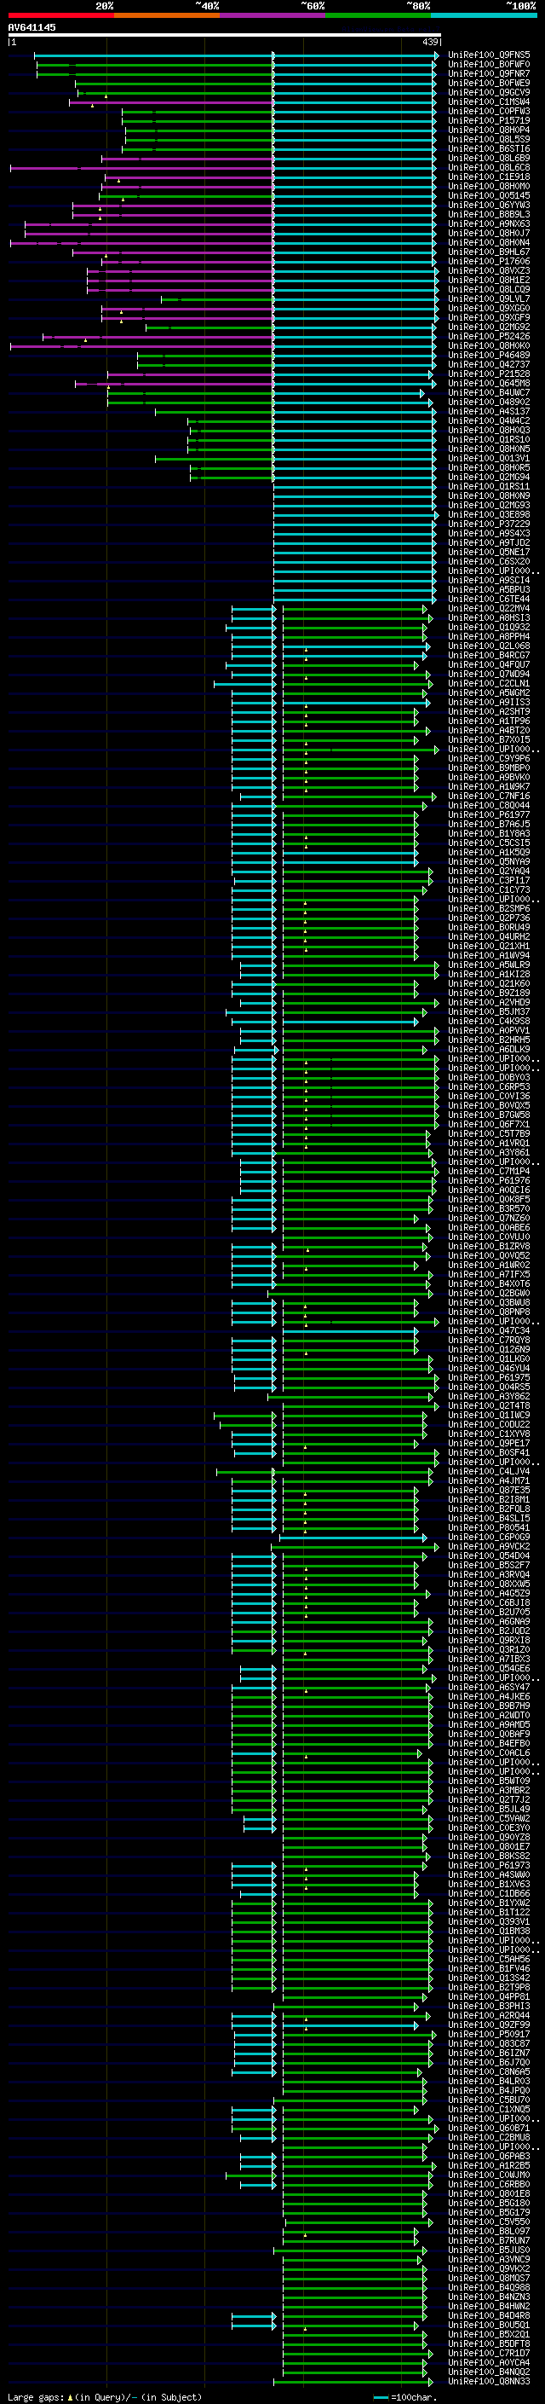545x2404 pixels.
Task: Open hit UniRef100_Q9FNS5
Action: (488, 55)
